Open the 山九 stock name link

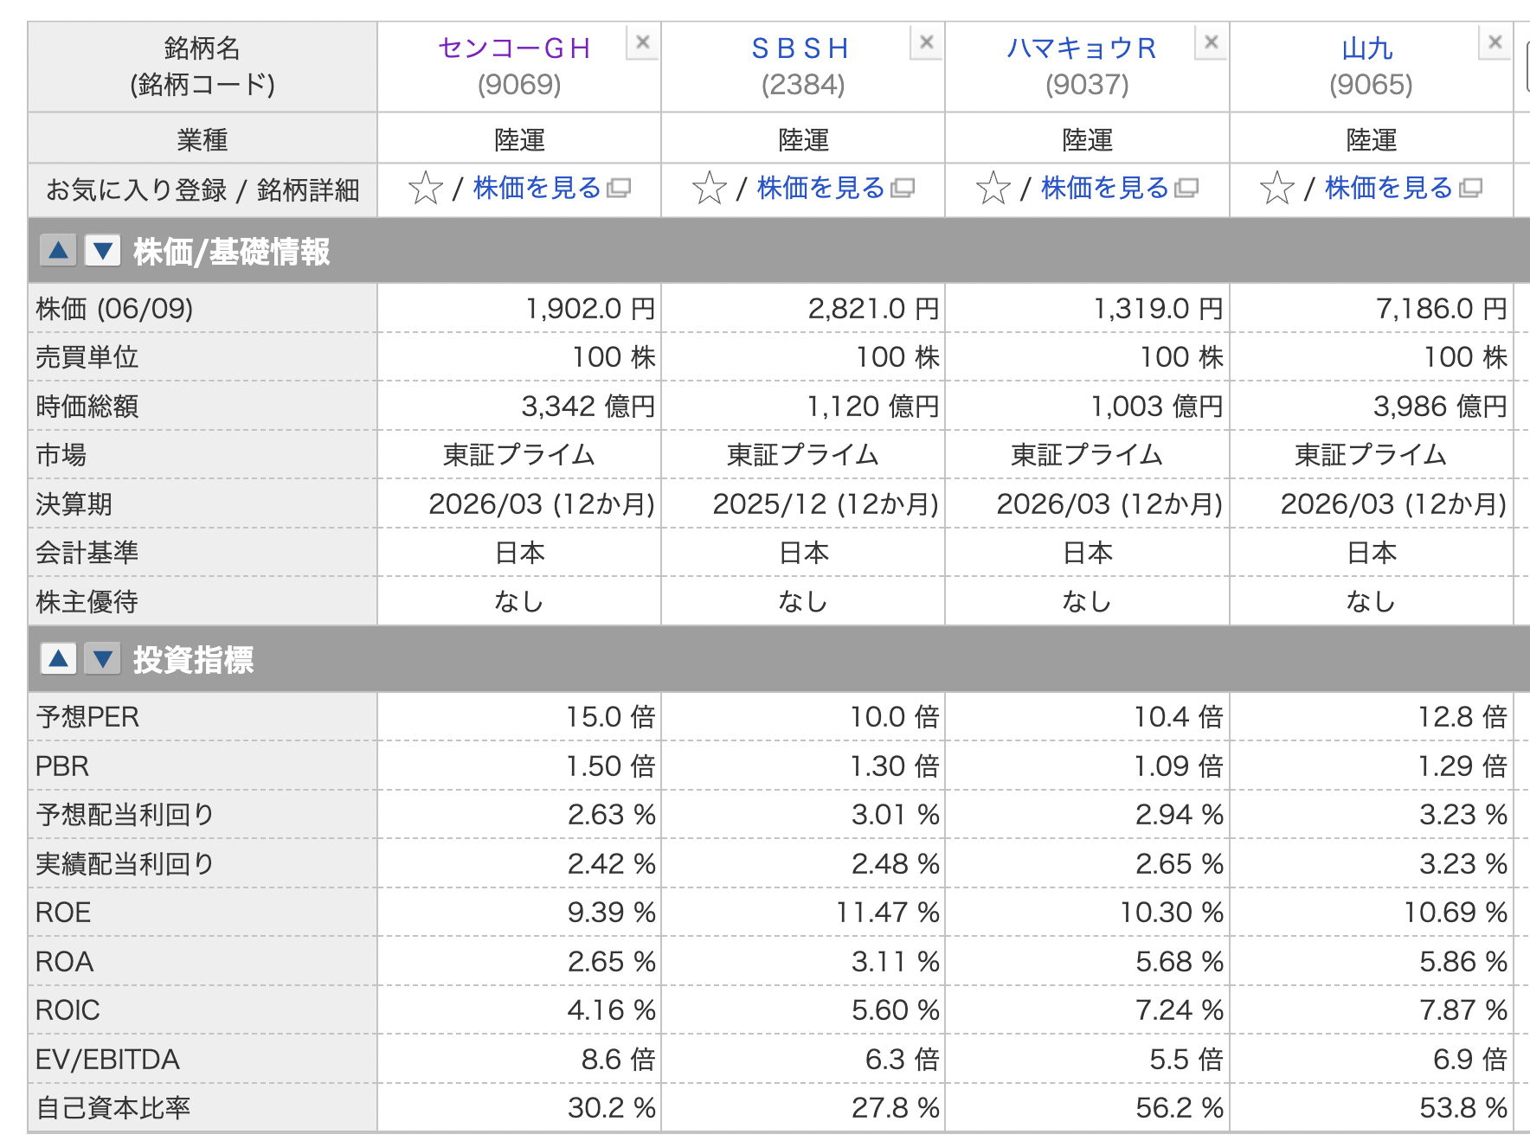click(x=1367, y=48)
